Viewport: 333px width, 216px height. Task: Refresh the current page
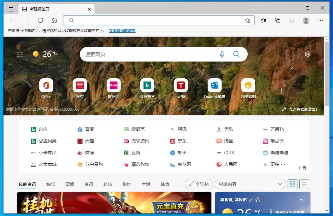point(40,20)
